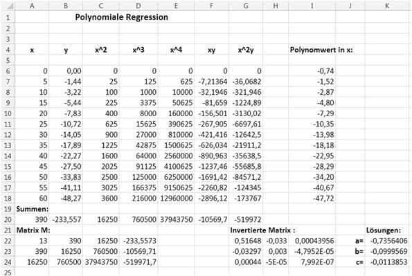Select the Invertierte Matrix label cell
Image resolution: width=412 pixels, height=276 pixels.
click(x=262, y=230)
